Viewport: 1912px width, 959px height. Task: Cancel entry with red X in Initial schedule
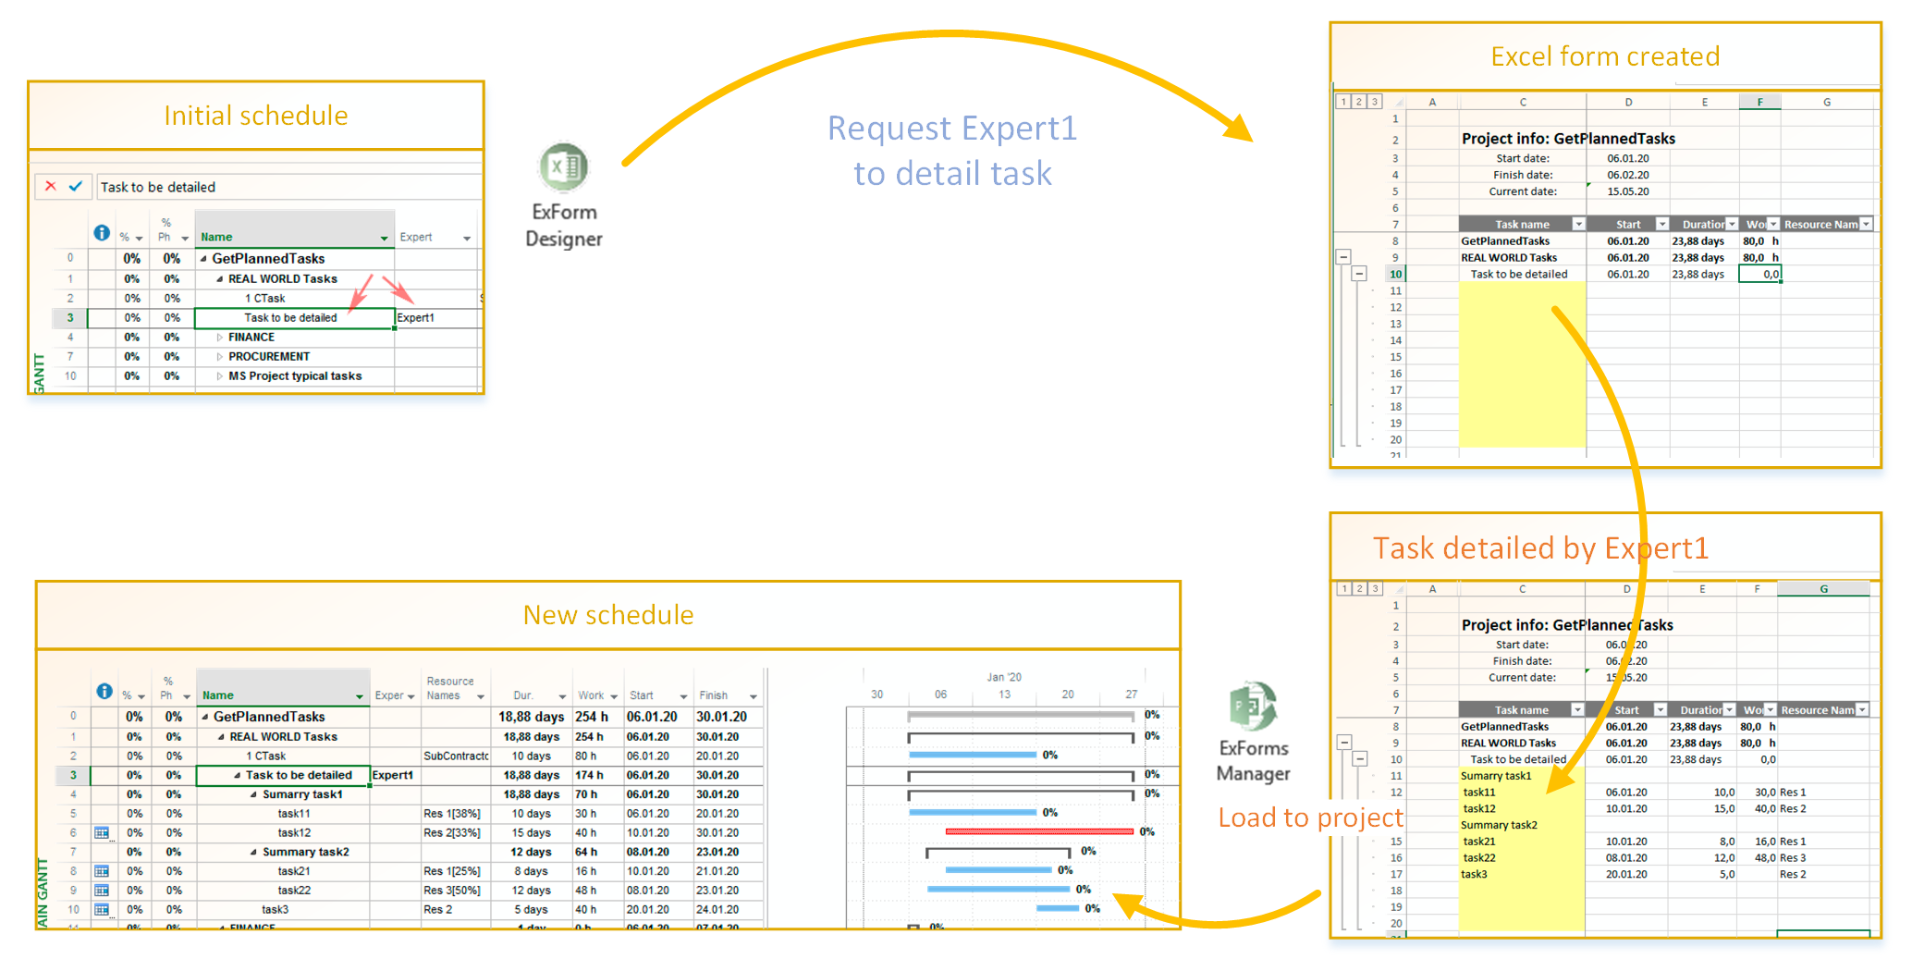pos(51,187)
